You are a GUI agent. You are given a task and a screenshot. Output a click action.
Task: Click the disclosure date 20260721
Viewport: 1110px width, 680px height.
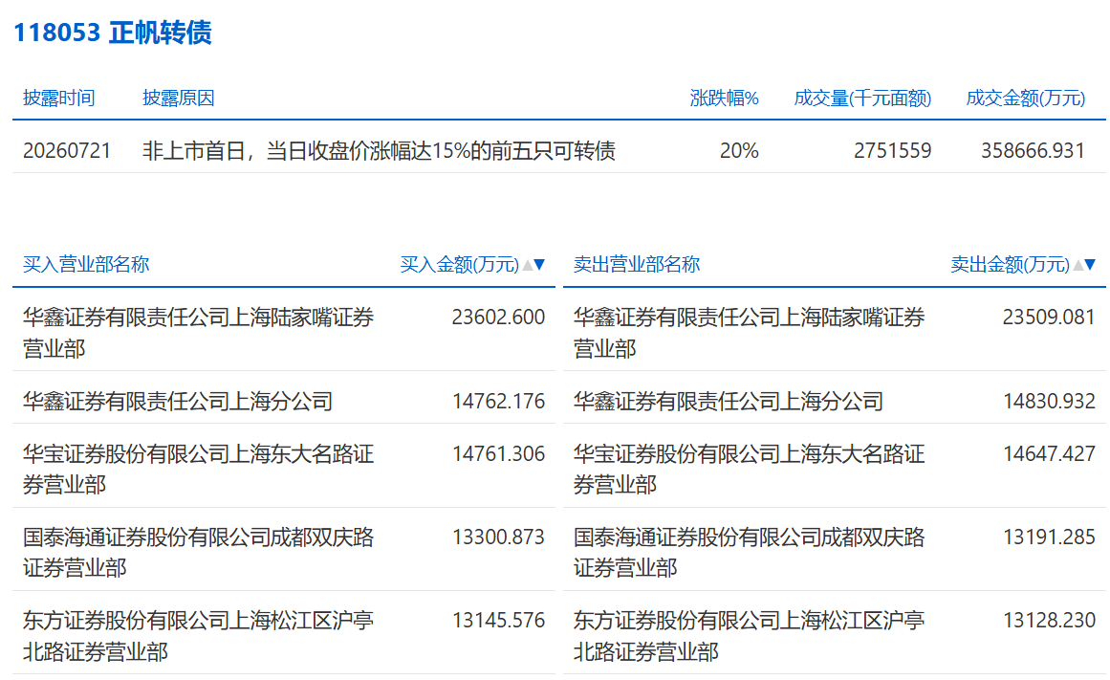click(x=67, y=150)
